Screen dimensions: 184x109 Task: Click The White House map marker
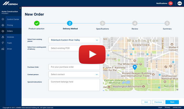[x=141, y=64]
